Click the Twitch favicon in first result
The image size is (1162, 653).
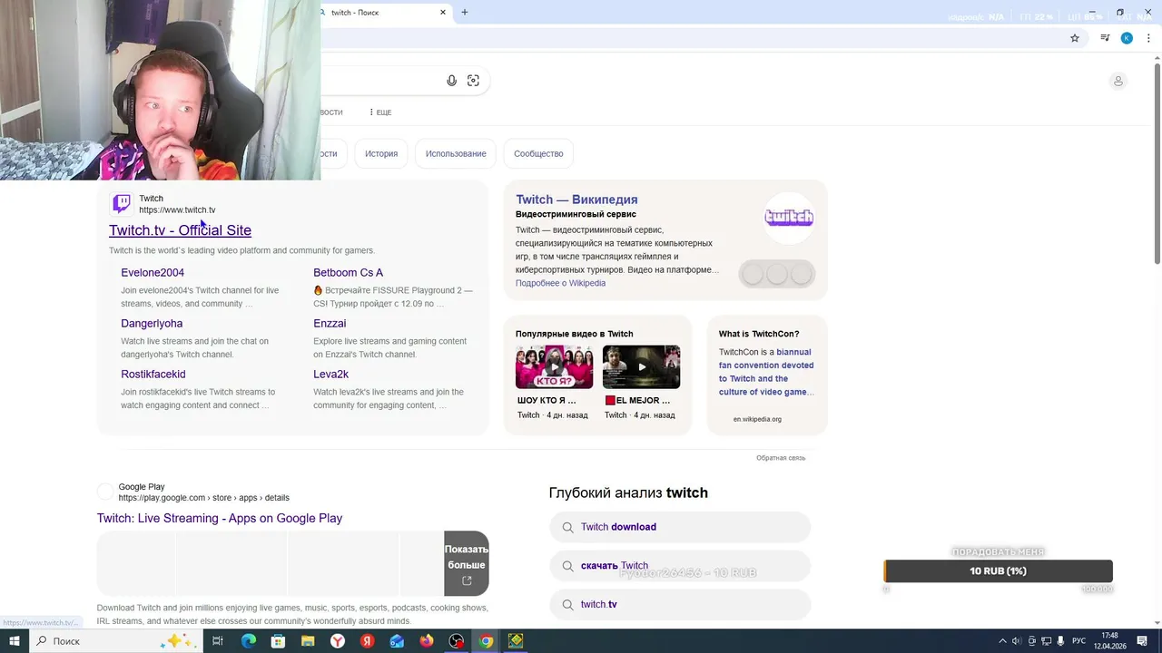coord(121,204)
